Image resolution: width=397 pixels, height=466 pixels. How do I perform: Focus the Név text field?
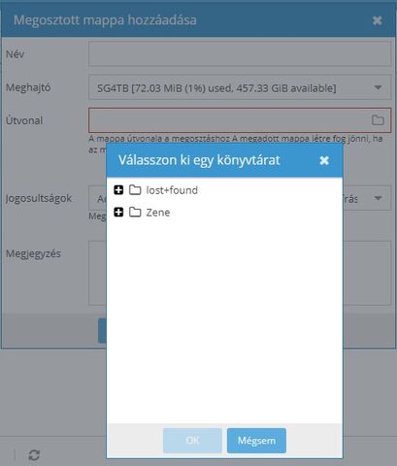[x=240, y=53]
